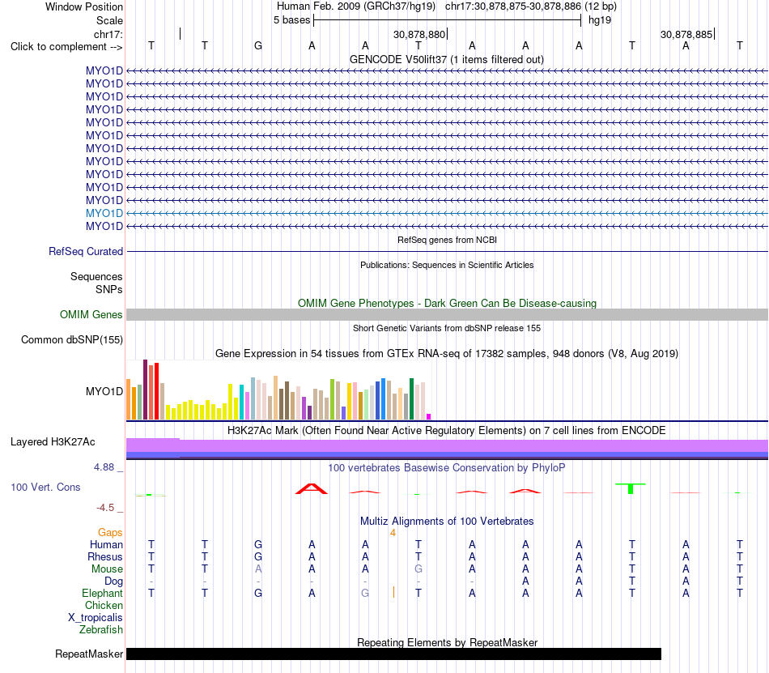Select the RefSeq Curated track label

tap(86, 252)
